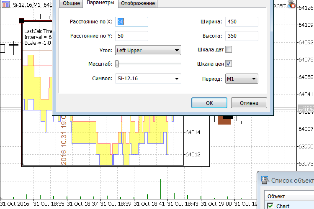This screenshot has height=209, width=314.
Task: Toggle the Chart object checkbox in Список объектов
Action: coord(270,206)
